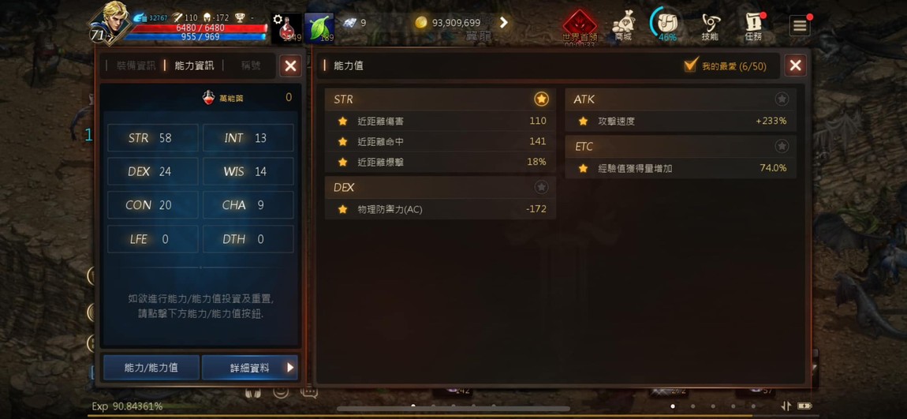Unfavorite 攻擊速度 stat star
The height and width of the screenshot is (419, 907).
click(583, 121)
